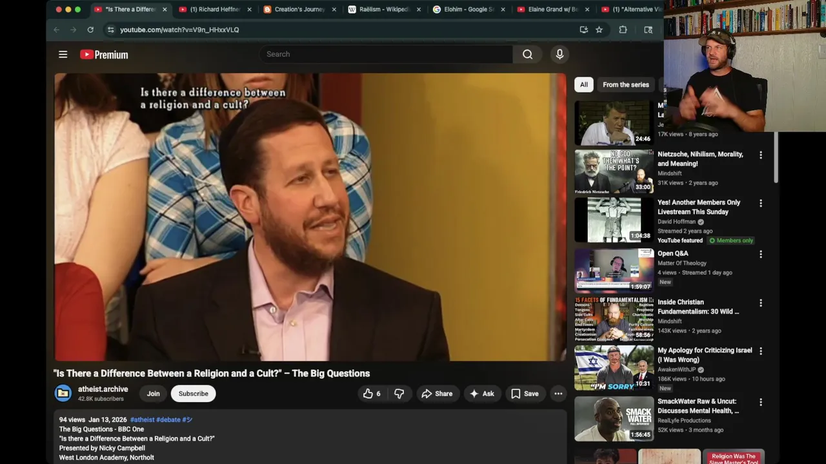Open options menu for SmackWater Raw & Uncut
This screenshot has width=826, height=464.
[760, 402]
